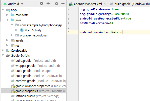Click the Android robot icon
The image size is (150, 101).
5,4
